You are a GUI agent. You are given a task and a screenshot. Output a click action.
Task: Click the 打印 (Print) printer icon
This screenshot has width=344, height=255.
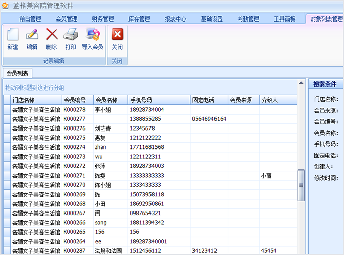[70, 38]
